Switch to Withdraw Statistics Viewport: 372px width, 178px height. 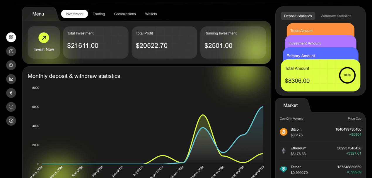pyautogui.click(x=336, y=16)
